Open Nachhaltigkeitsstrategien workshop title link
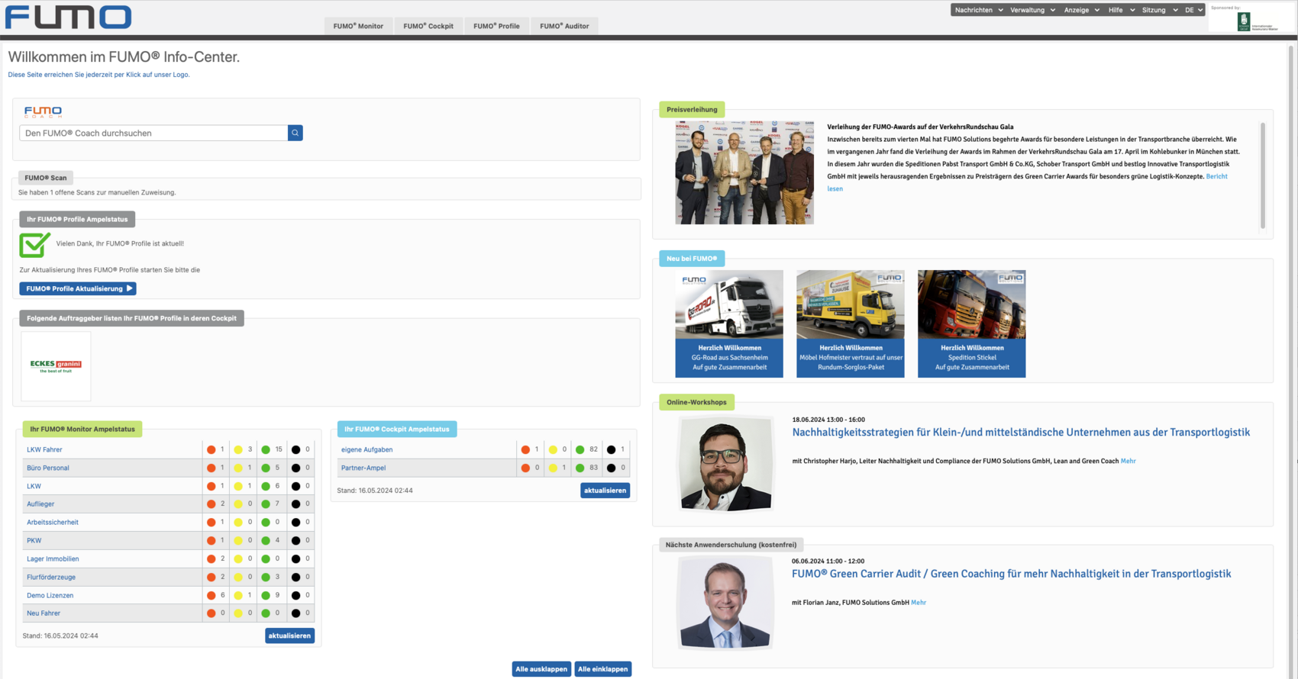The height and width of the screenshot is (679, 1298). 1021,433
